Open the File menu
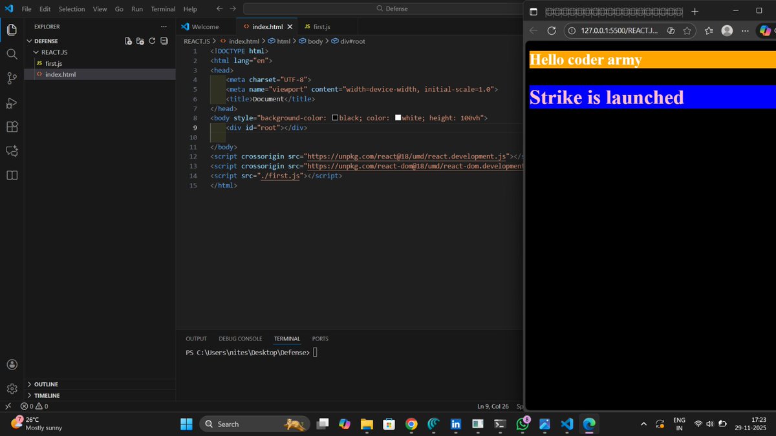 27,9
